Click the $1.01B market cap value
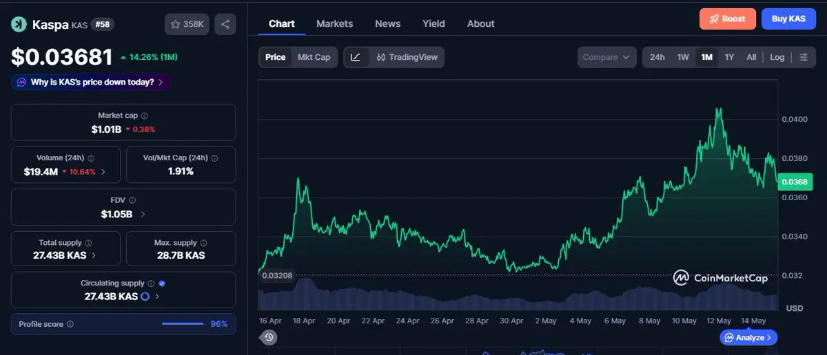This screenshot has height=355, width=827. pos(106,129)
